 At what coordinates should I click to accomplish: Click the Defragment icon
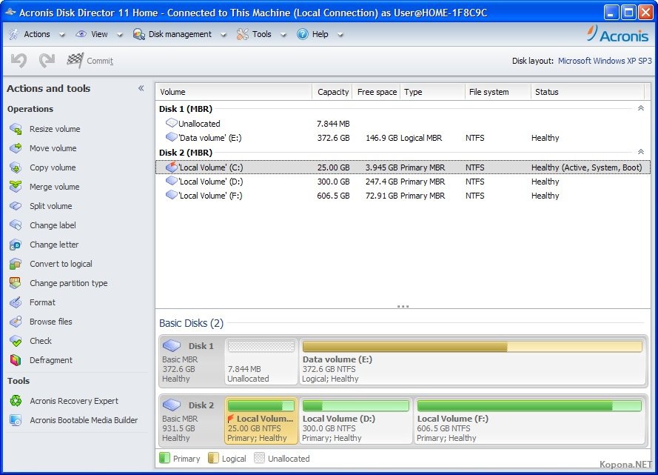(x=16, y=360)
